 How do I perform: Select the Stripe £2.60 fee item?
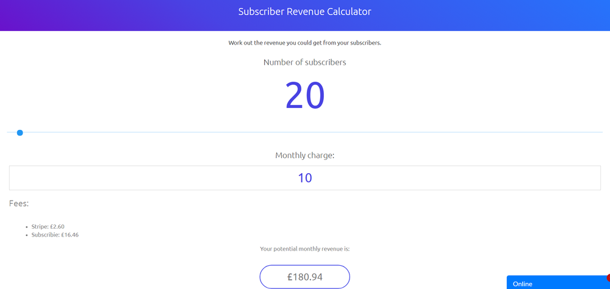[48, 226]
